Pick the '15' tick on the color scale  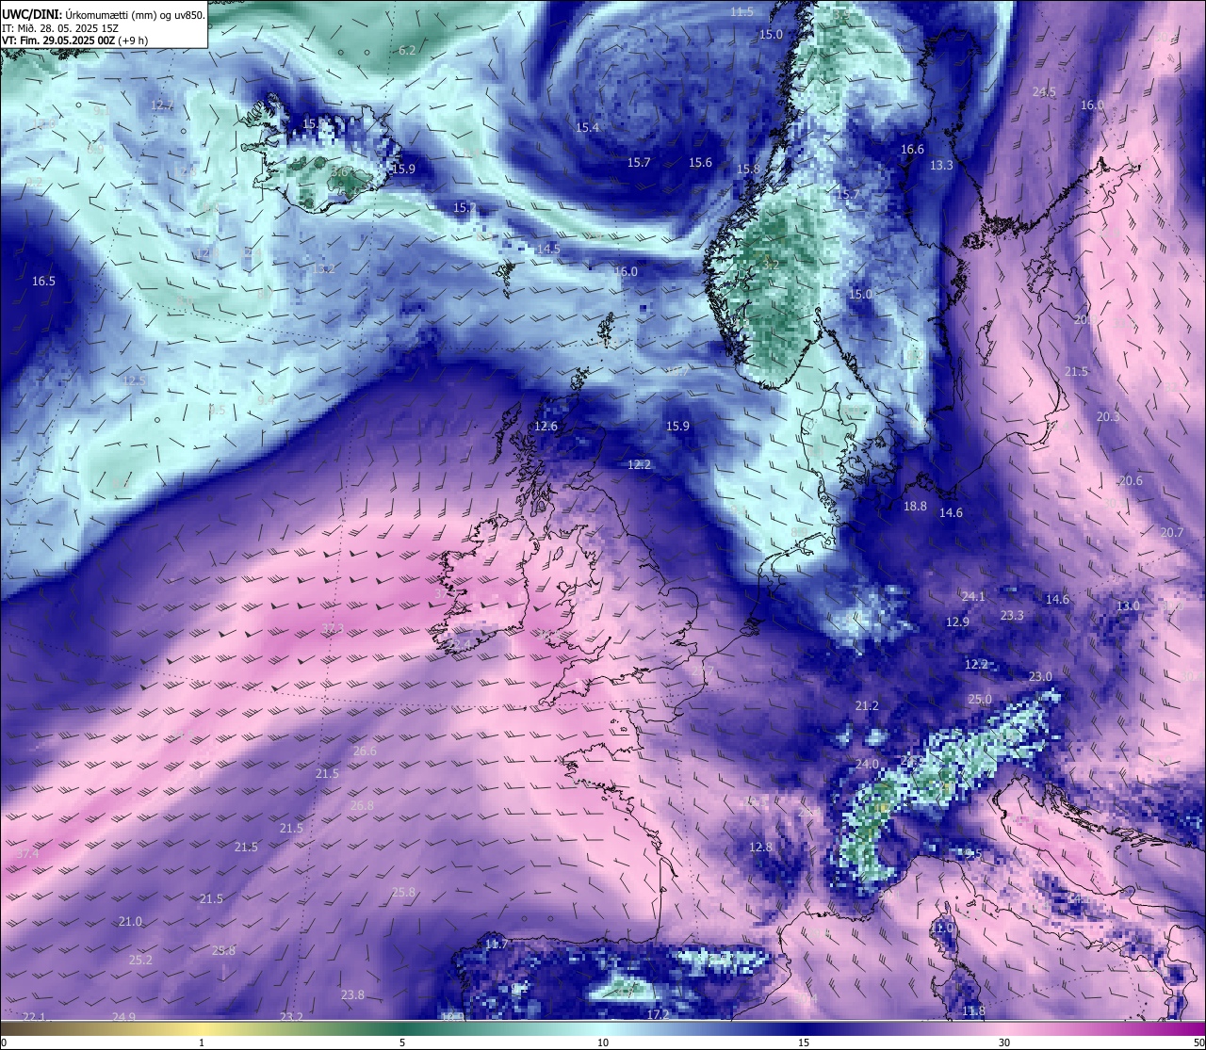click(804, 1042)
